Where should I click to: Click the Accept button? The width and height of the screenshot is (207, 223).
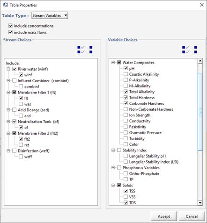164,216
